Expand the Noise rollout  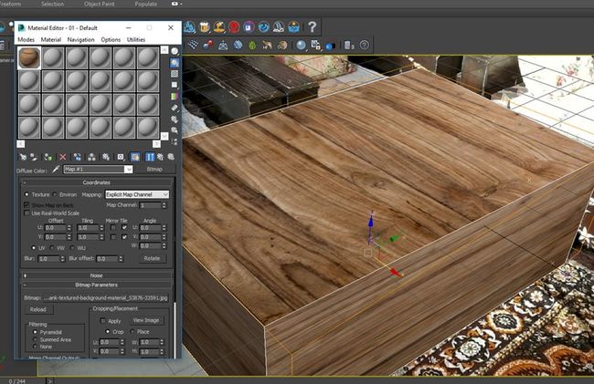pos(96,275)
